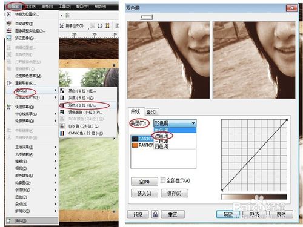This screenshot has height=227, width=303.
Task: Click the 插件 plugin icon
Action: point(9,220)
